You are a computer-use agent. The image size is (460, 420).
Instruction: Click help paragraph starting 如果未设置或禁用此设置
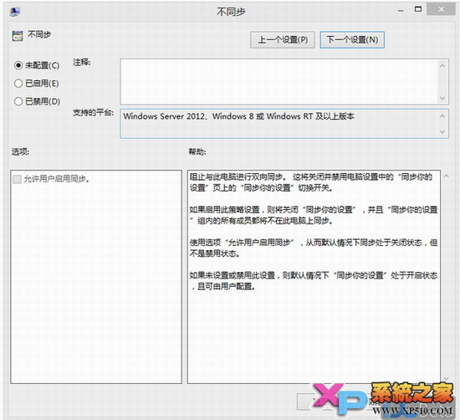[x=314, y=281]
